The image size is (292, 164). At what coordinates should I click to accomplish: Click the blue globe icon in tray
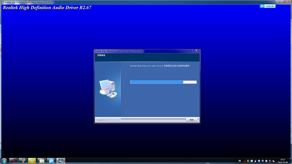(x=262, y=161)
